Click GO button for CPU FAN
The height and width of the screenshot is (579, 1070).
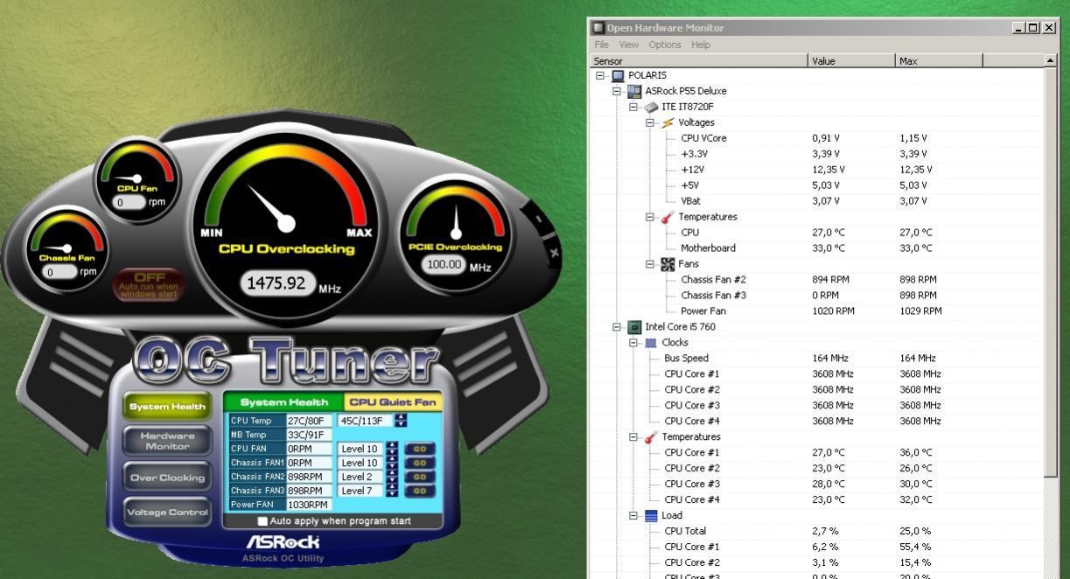pos(419,449)
